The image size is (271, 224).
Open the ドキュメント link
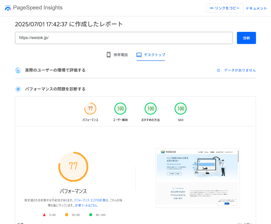[256, 8]
